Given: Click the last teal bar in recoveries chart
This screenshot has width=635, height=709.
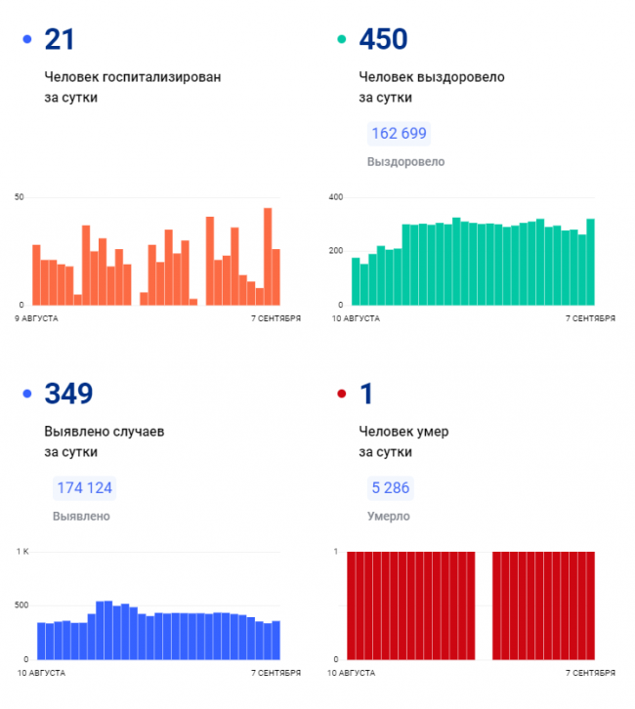Looking at the screenshot, I should (590, 262).
